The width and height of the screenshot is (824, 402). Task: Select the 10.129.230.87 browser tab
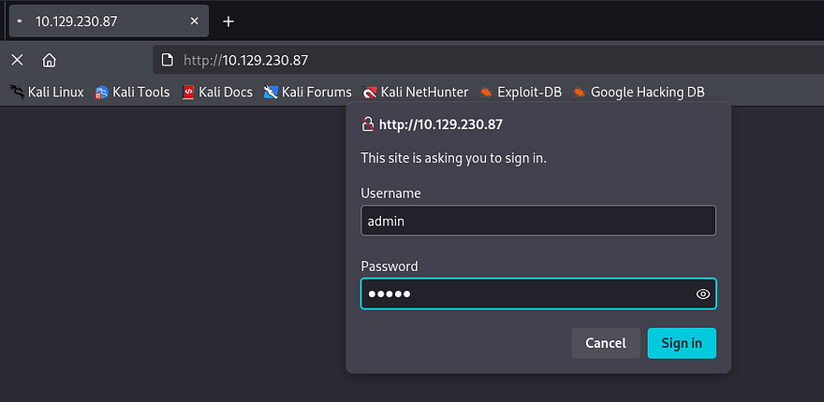tap(103, 22)
